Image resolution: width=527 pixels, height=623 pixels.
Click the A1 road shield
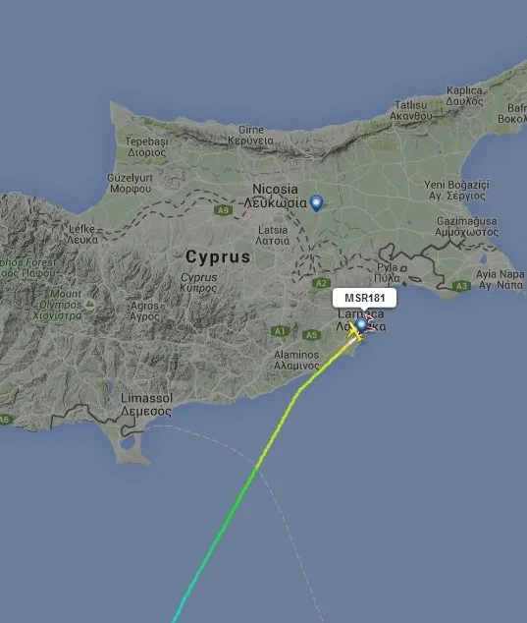[x=280, y=331]
